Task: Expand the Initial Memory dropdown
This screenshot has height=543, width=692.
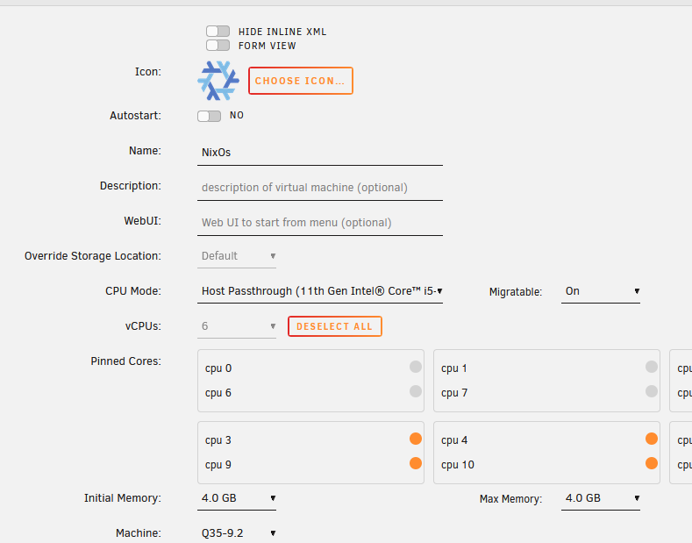Action: pos(237,498)
